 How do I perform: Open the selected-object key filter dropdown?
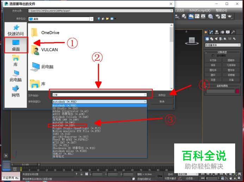point(188,174)
